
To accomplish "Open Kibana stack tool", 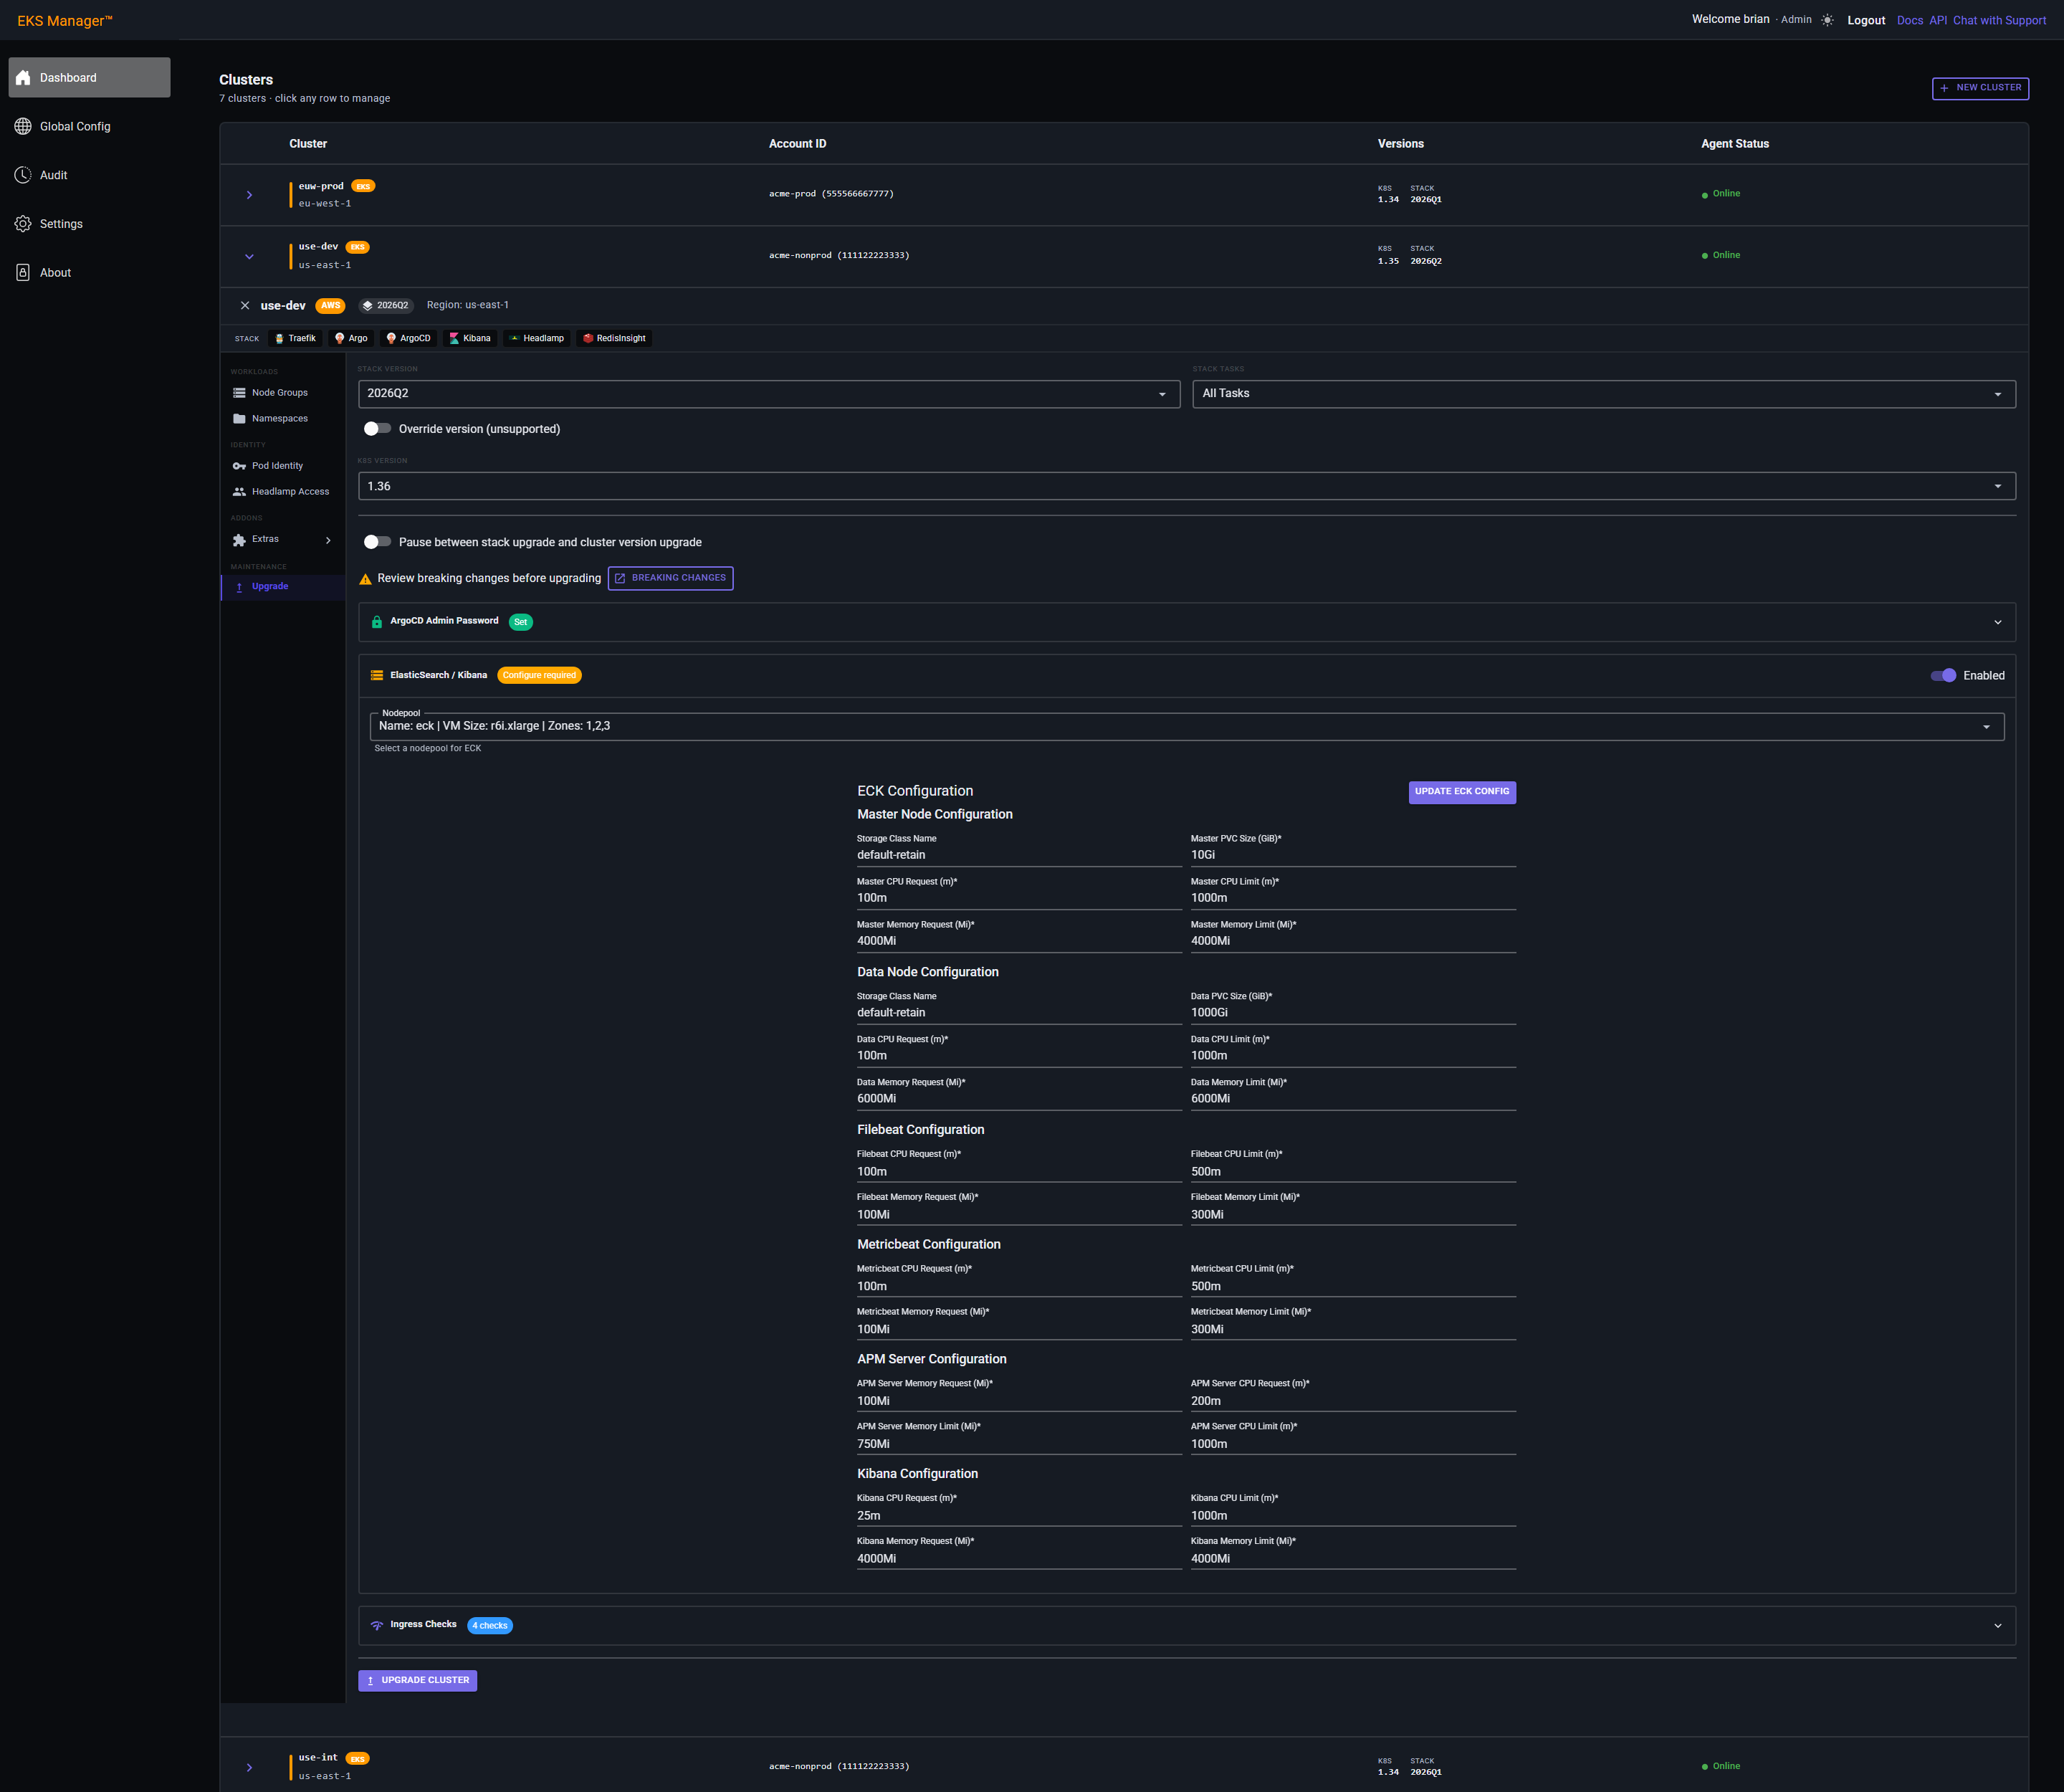I will point(470,338).
